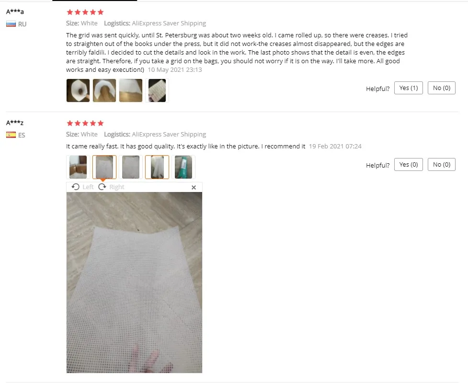The image size is (468, 384).
Task: Click the Russian flag icon beside RU
Action: click(11, 24)
